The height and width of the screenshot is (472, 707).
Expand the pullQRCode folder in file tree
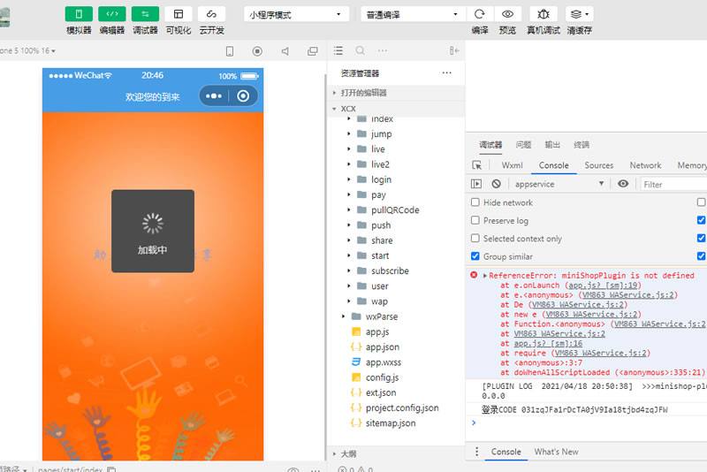(349, 210)
